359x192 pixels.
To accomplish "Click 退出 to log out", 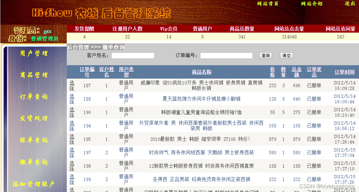I will [350, 4].
